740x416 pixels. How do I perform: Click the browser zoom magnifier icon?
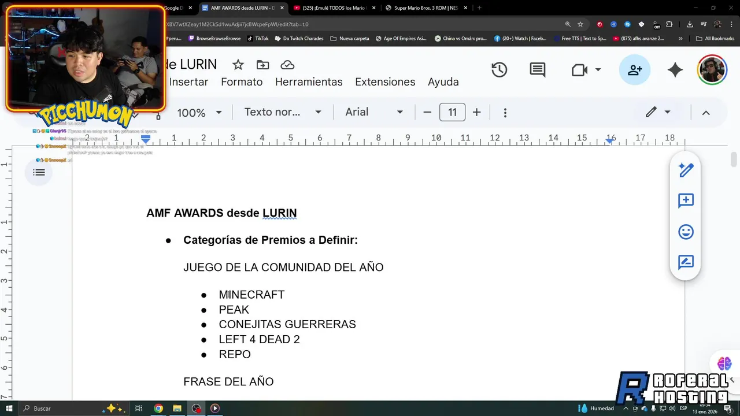[568, 24]
